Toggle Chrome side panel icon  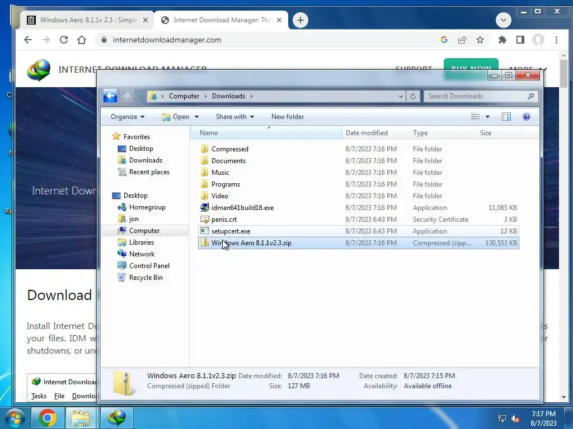point(520,40)
